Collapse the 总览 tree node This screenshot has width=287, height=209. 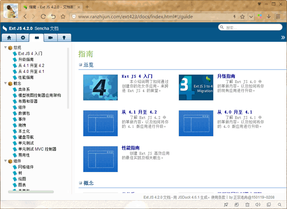pyautogui.click(x=5, y=47)
